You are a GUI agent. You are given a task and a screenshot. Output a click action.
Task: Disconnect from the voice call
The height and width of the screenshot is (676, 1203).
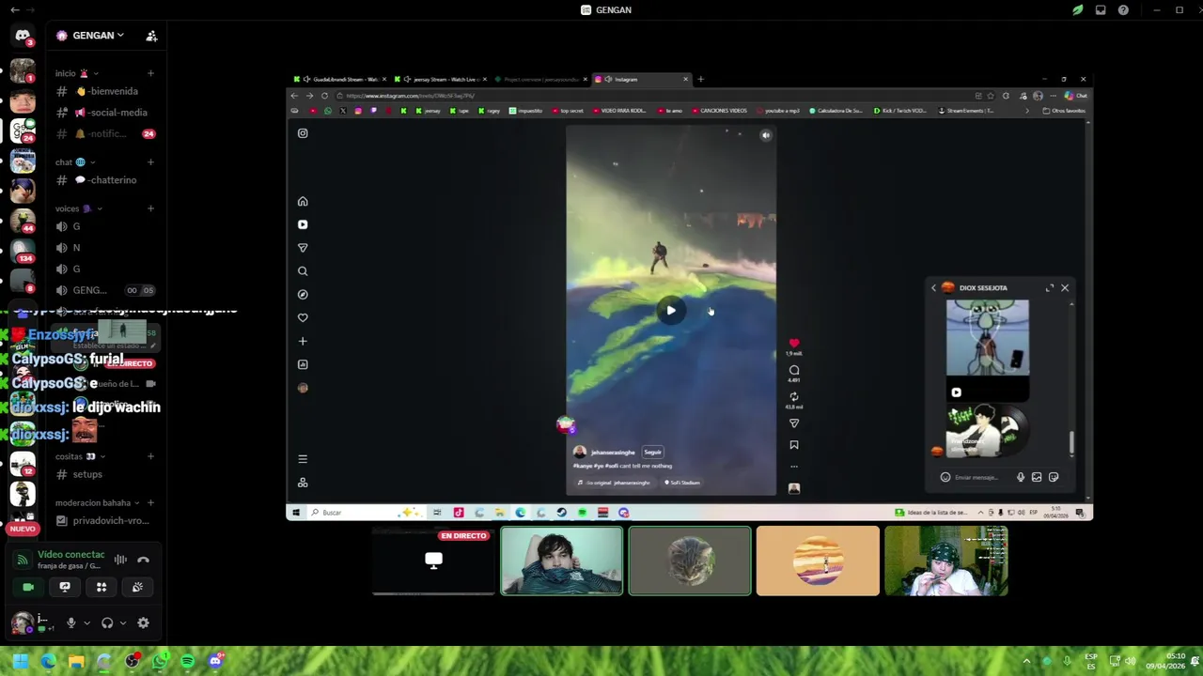click(143, 560)
